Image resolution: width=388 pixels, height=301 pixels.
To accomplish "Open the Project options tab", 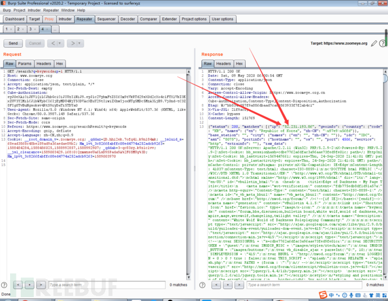I will [x=194, y=19].
